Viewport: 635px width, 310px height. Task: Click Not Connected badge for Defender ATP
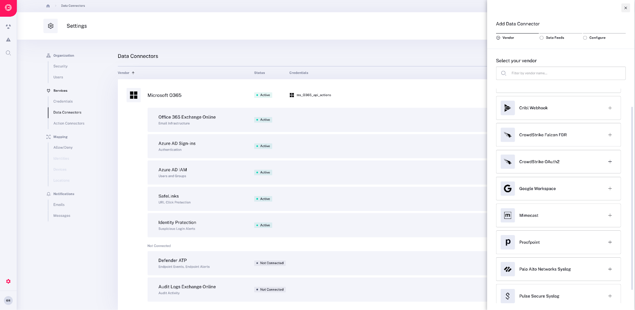click(270, 263)
